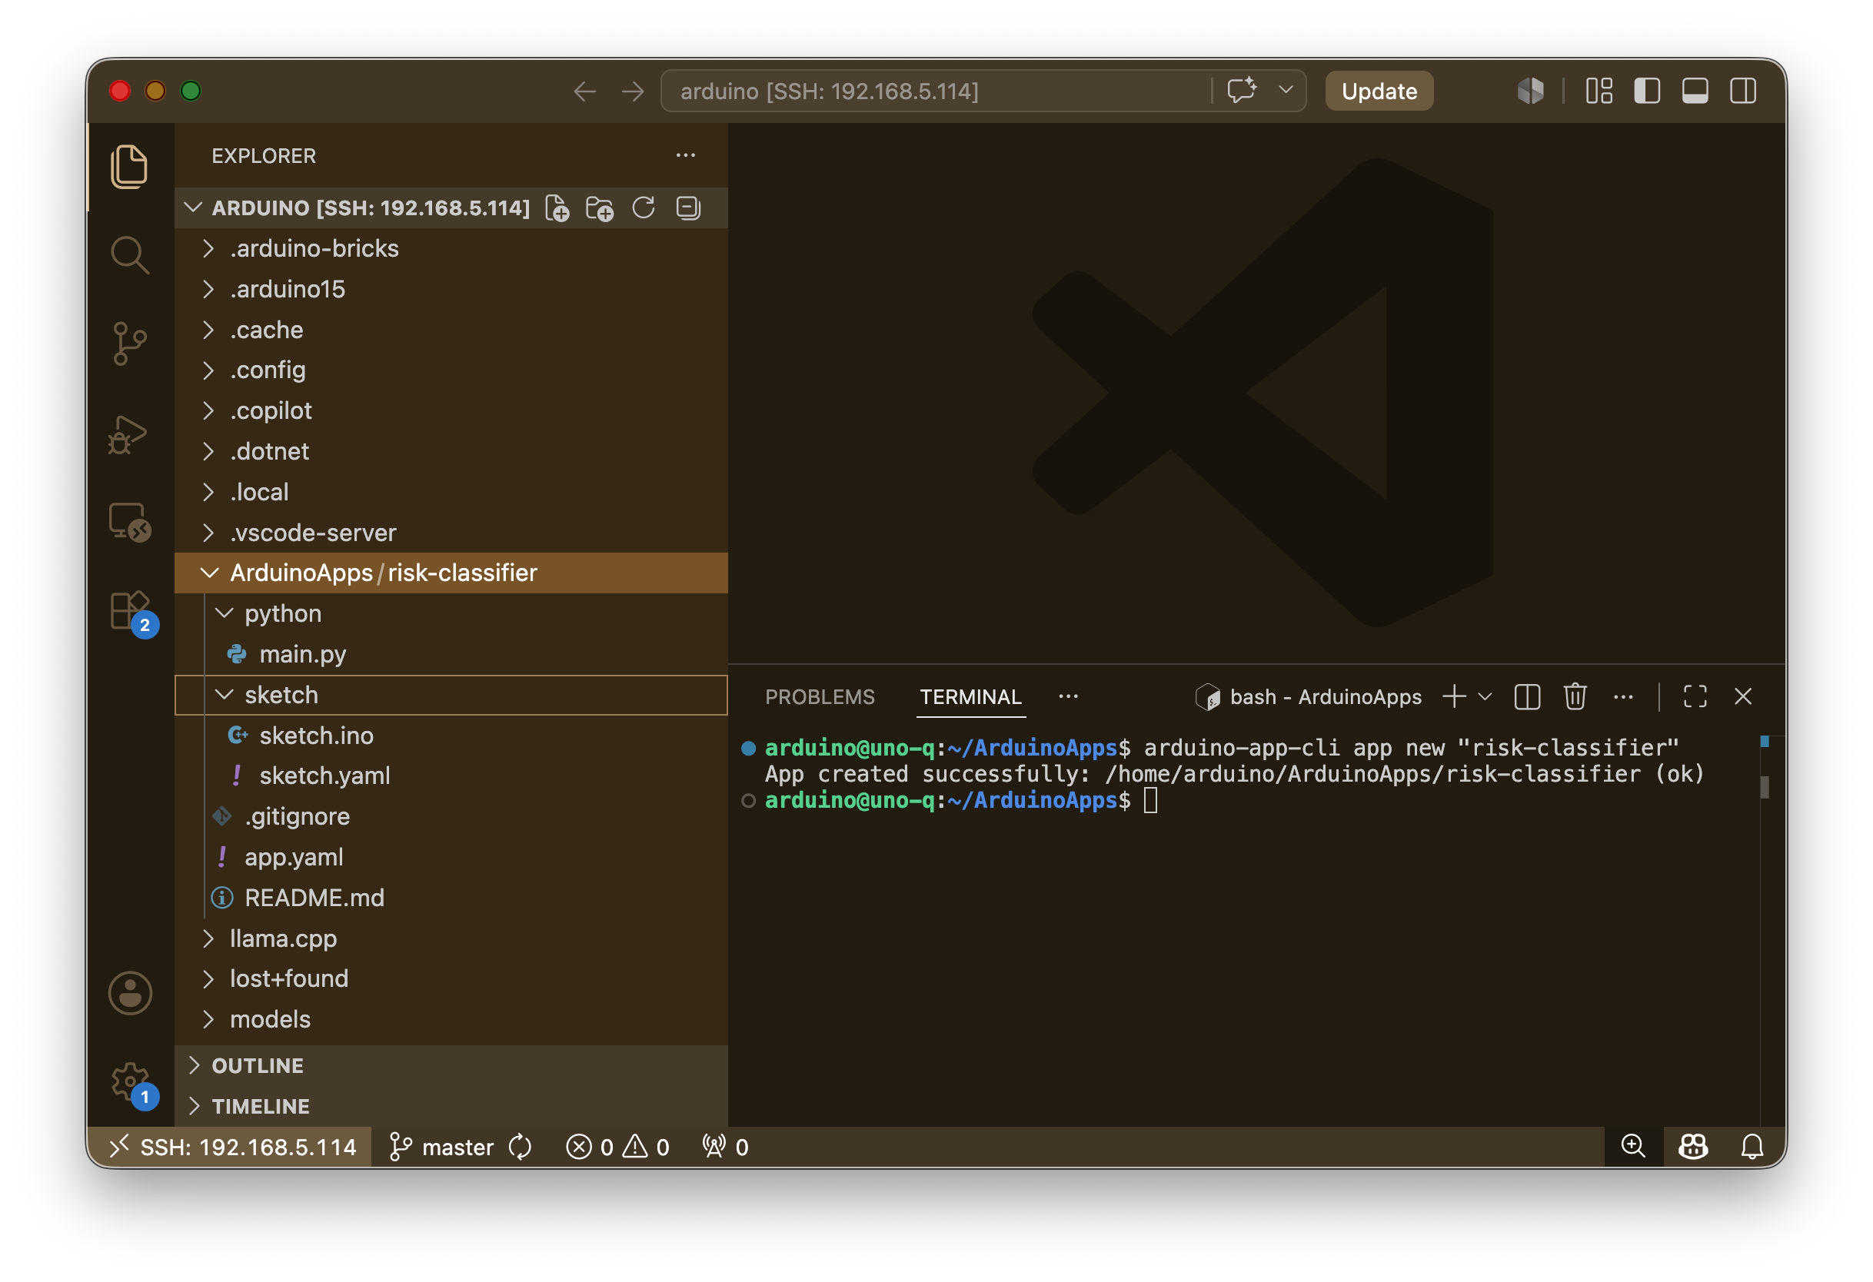The width and height of the screenshot is (1873, 1282).
Task: Maximize the panel size
Action: 1695,697
